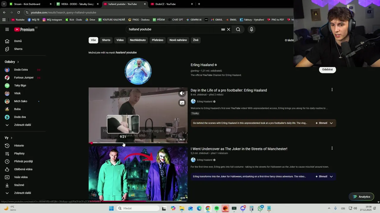Screen dimensions: 380x213
Task: Open suggested 'haaland youtube' correction link
Action: point(126,53)
